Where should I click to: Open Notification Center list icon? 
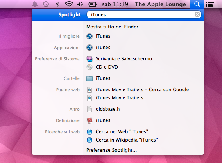tap(210, 4)
